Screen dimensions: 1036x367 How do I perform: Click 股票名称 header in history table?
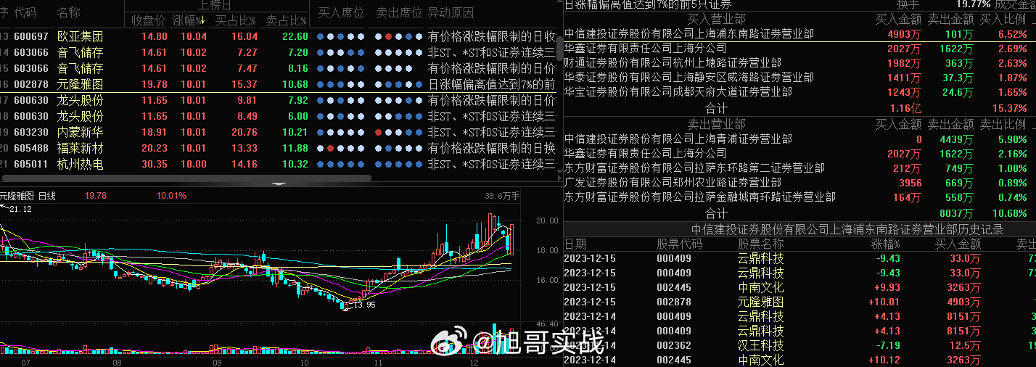(761, 244)
